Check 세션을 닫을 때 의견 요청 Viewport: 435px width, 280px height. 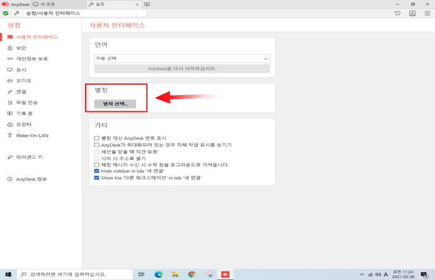click(96, 152)
